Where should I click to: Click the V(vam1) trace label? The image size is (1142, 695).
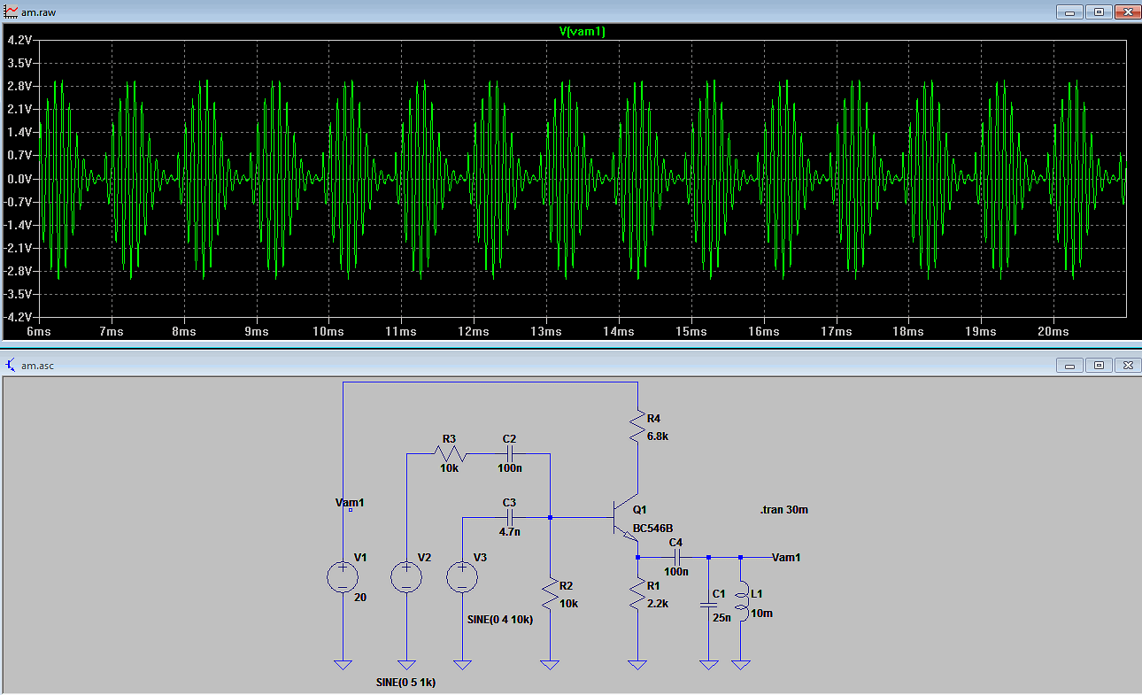(x=582, y=31)
